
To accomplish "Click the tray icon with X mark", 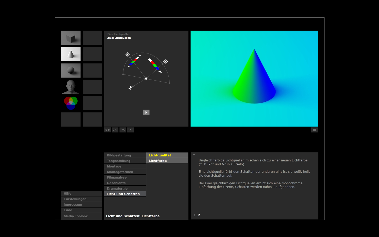I will [131, 130].
